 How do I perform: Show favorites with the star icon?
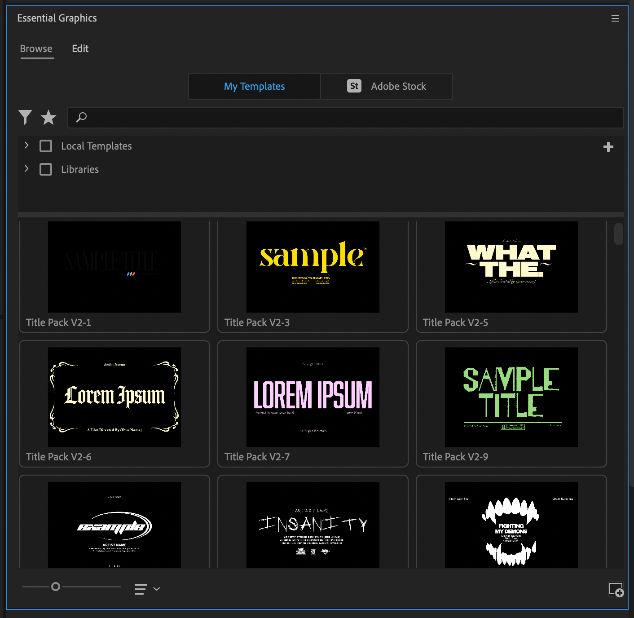point(48,117)
